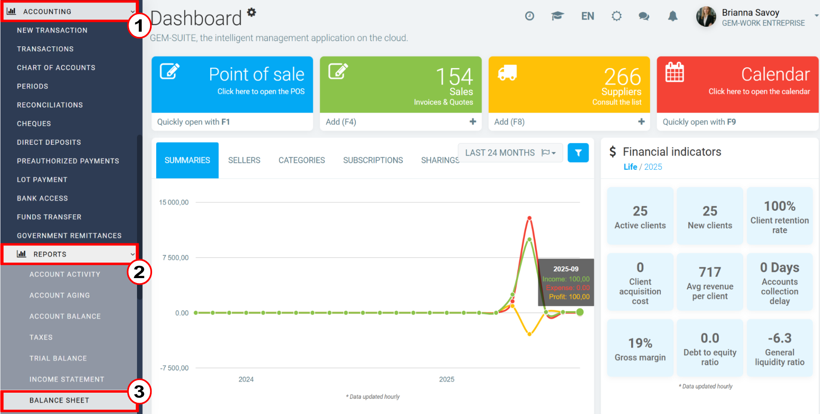Open the notifications bell
The image size is (820, 414).
pyautogui.click(x=673, y=16)
